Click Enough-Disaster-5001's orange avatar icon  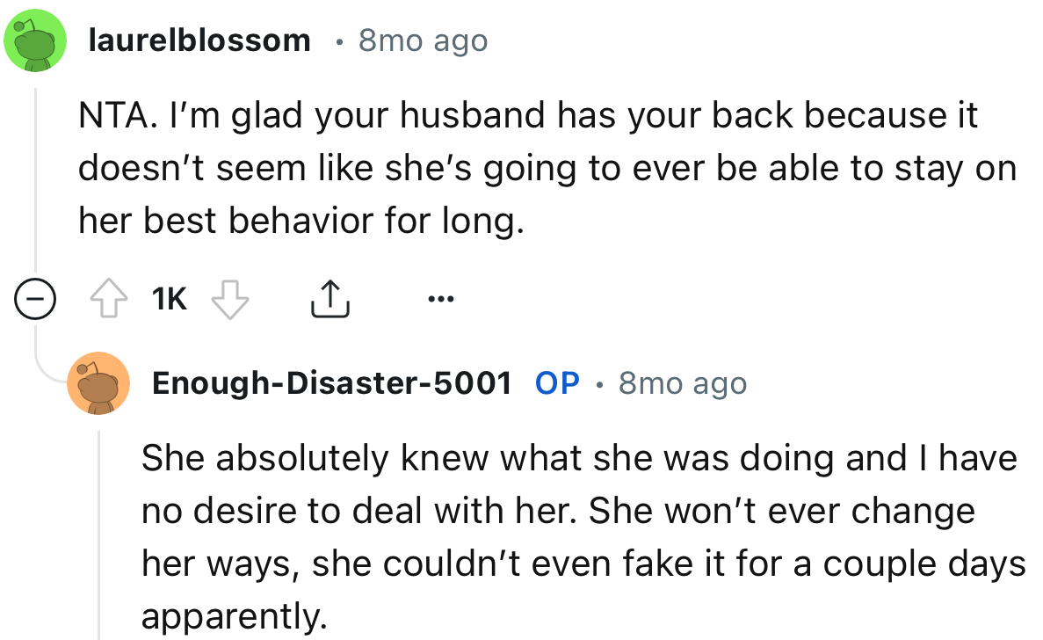pyautogui.click(x=98, y=383)
